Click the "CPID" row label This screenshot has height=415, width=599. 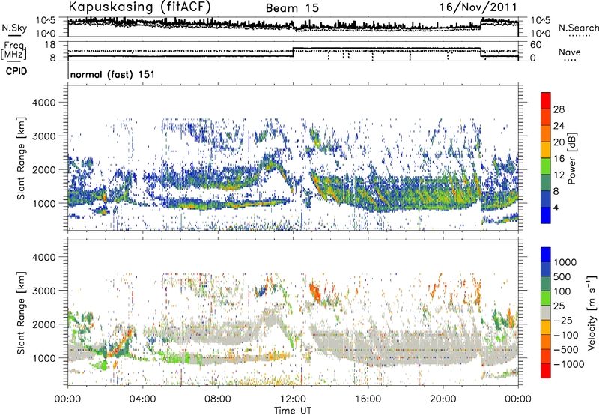point(16,71)
